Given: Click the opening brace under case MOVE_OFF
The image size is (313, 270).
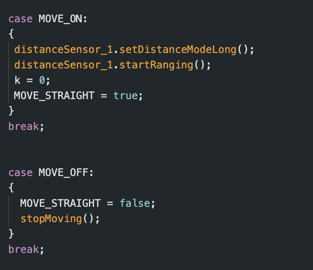Looking at the screenshot, I should (x=11, y=188).
